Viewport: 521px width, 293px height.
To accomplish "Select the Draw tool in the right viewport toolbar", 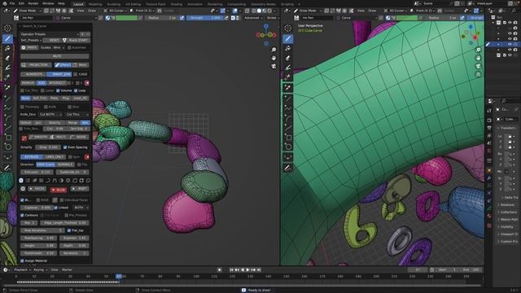I will 287,39.
